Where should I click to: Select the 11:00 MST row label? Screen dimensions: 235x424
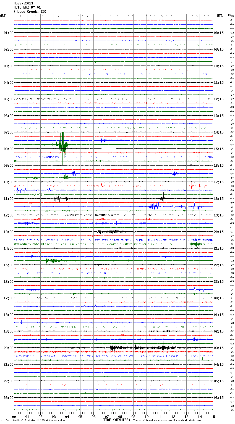click(x=8, y=198)
